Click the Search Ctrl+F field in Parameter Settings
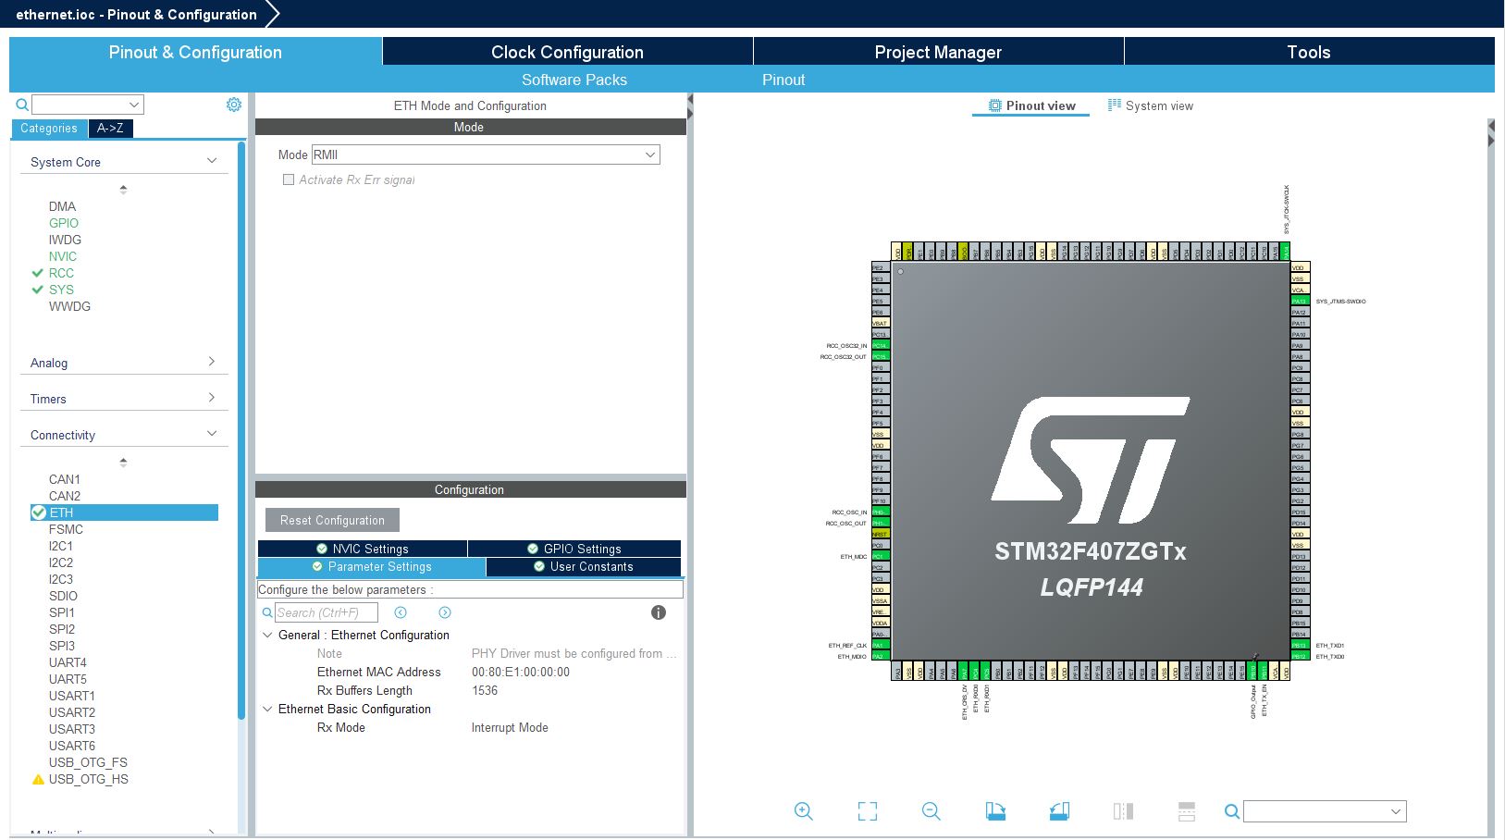Viewport: 1505px width, 840px height. coord(324,611)
